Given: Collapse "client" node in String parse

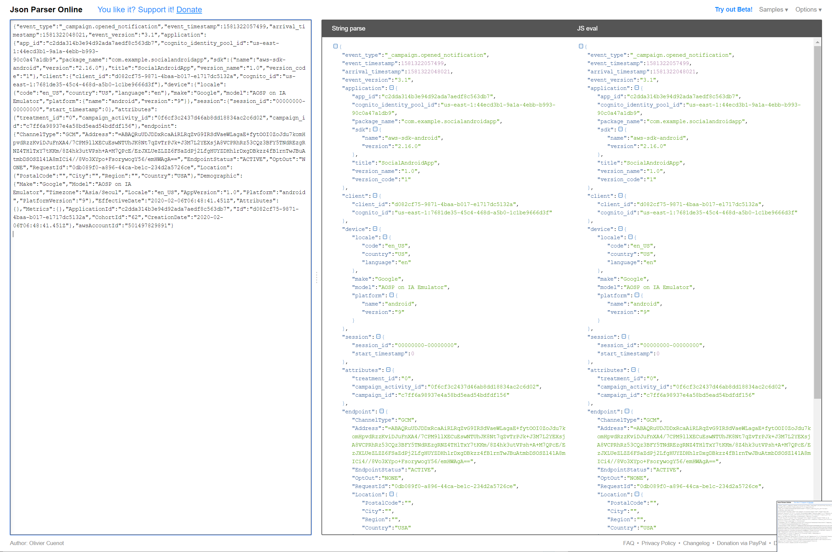Looking at the screenshot, I should [x=375, y=195].
